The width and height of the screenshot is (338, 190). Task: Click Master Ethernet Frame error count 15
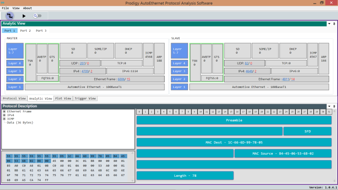pyautogui.click(x=128, y=79)
